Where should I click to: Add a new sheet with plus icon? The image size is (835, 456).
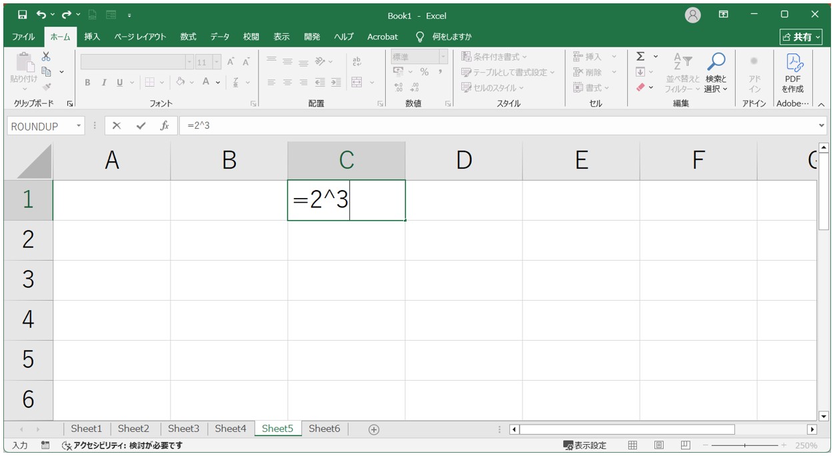(374, 429)
